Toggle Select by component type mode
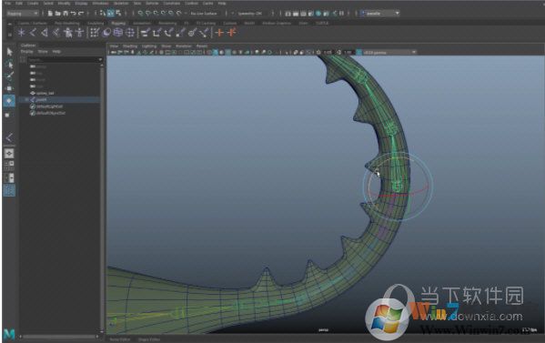The height and width of the screenshot is (343, 545). 118,14
